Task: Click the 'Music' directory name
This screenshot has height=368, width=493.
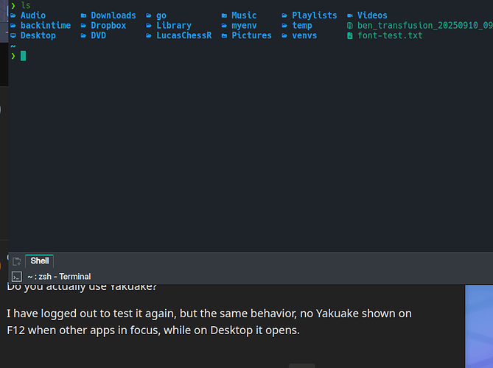Action: pyautogui.click(x=244, y=15)
